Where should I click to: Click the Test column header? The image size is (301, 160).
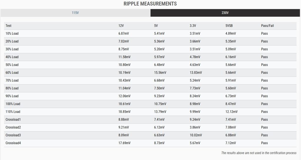click(9, 26)
